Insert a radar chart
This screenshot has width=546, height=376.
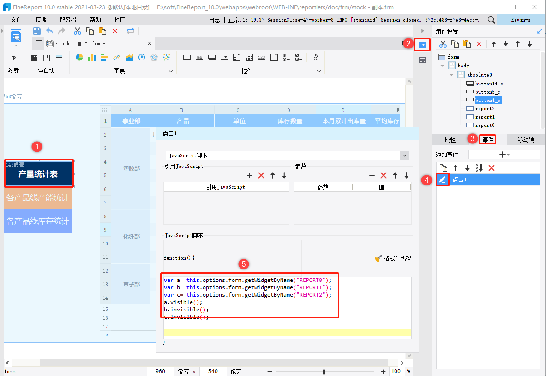coord(154,57)
